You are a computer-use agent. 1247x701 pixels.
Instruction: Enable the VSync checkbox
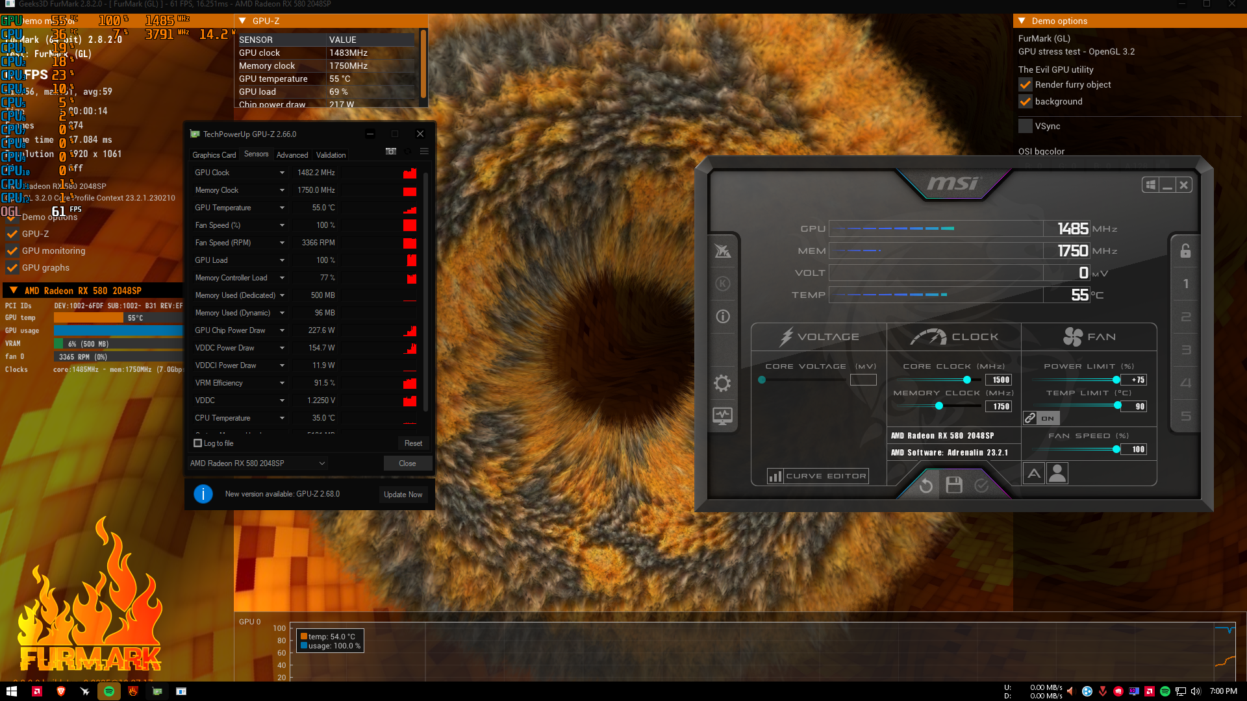tap(1026, 127)
